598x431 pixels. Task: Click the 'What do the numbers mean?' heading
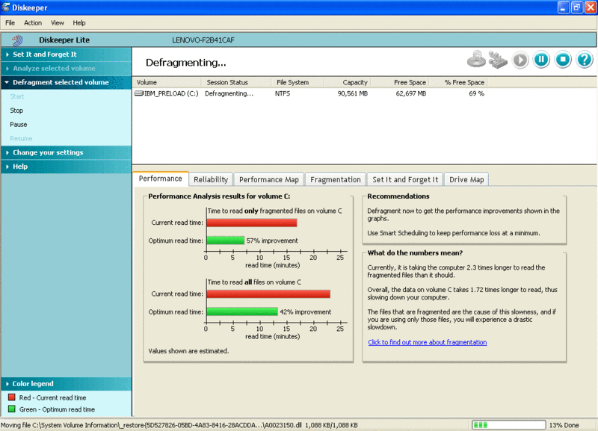(x=415, y=252)
